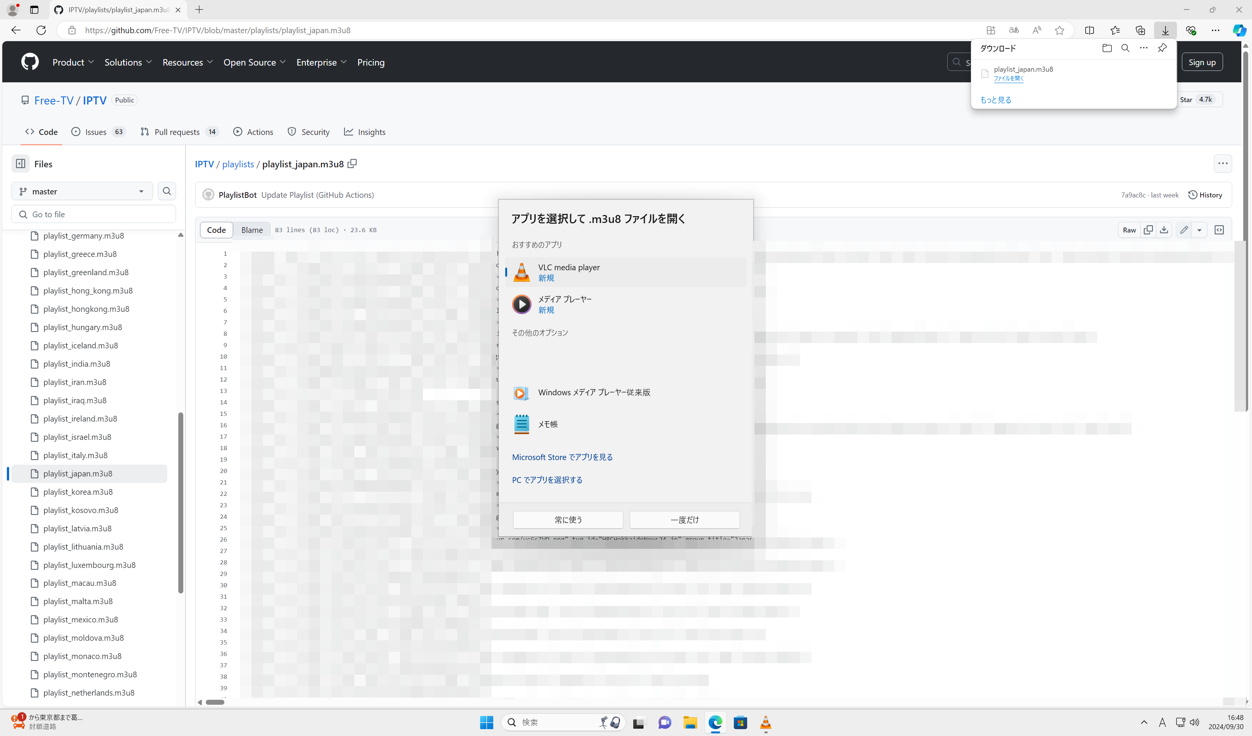The image size is (1252, 736).
Task: Click the pencil edit file icon
Action: click(x=1184, y=229)
